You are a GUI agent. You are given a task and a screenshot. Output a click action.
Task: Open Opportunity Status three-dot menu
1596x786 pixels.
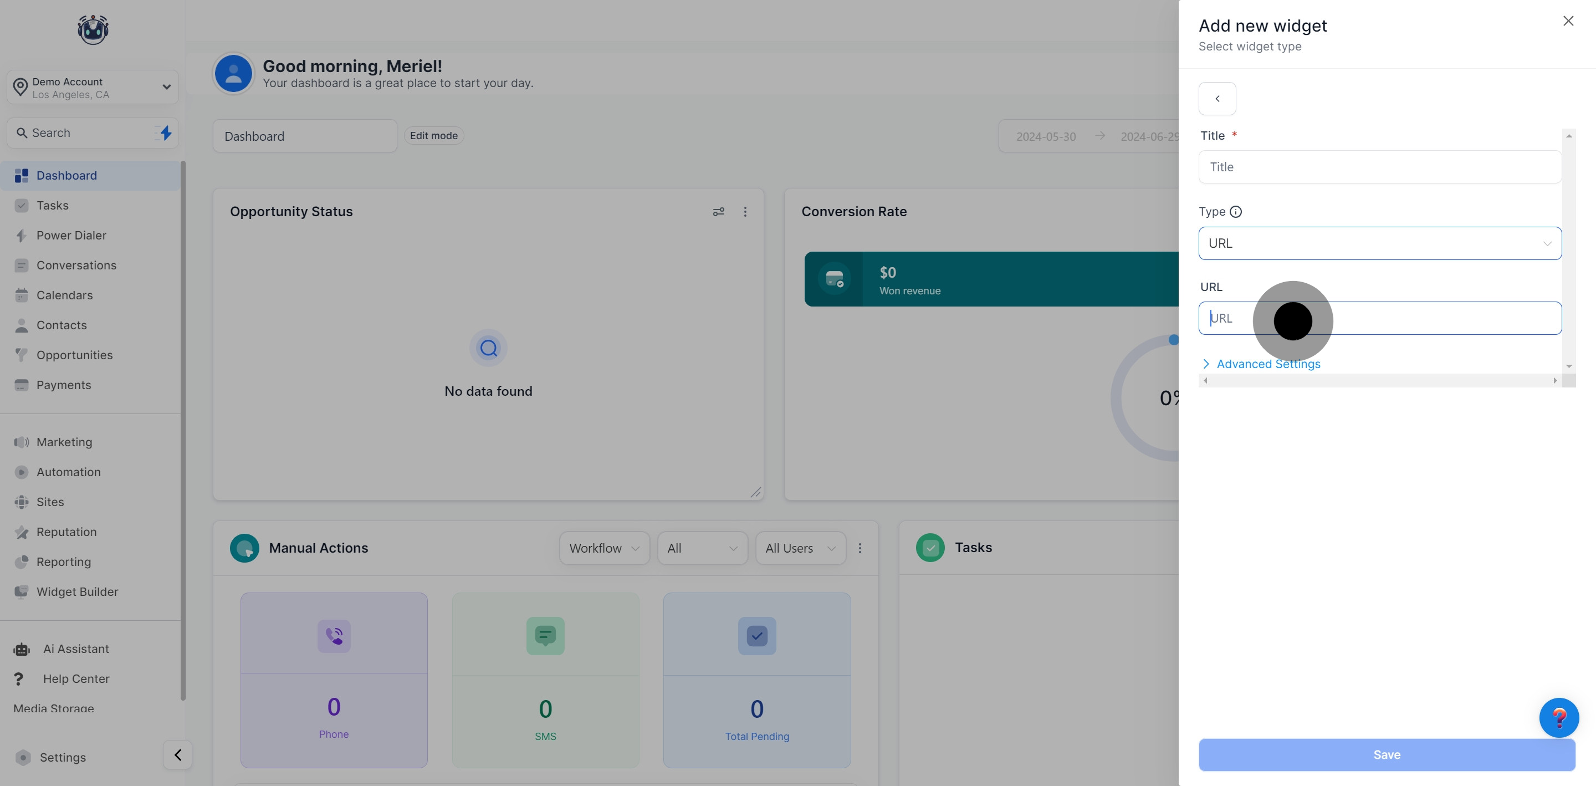click(x=745, y=212)
